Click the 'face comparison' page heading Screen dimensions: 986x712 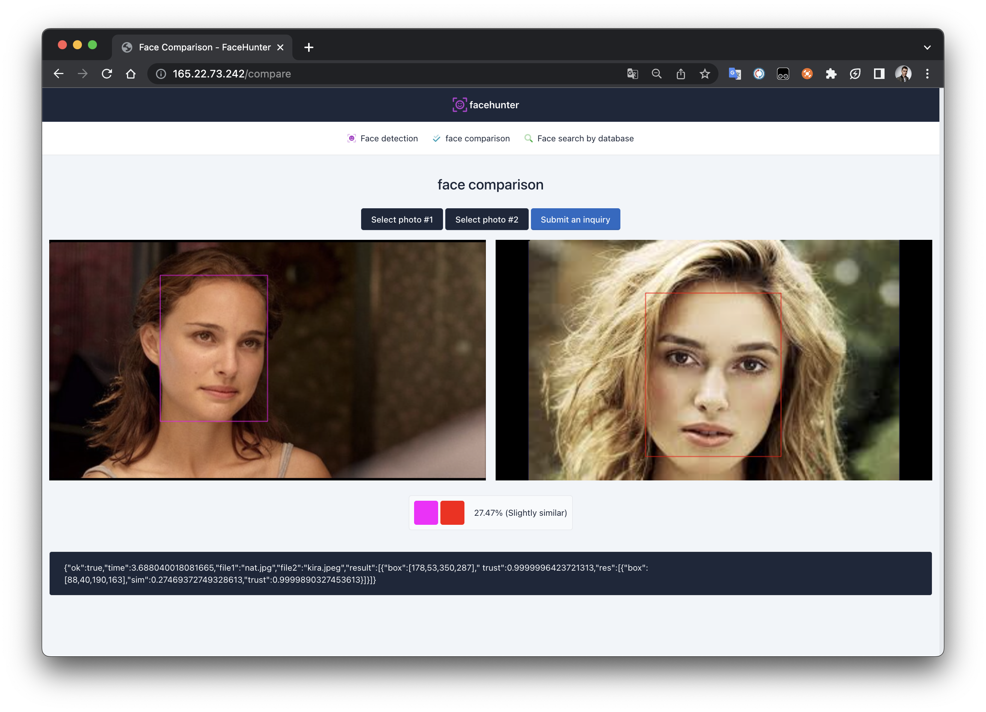coord(490,185)
